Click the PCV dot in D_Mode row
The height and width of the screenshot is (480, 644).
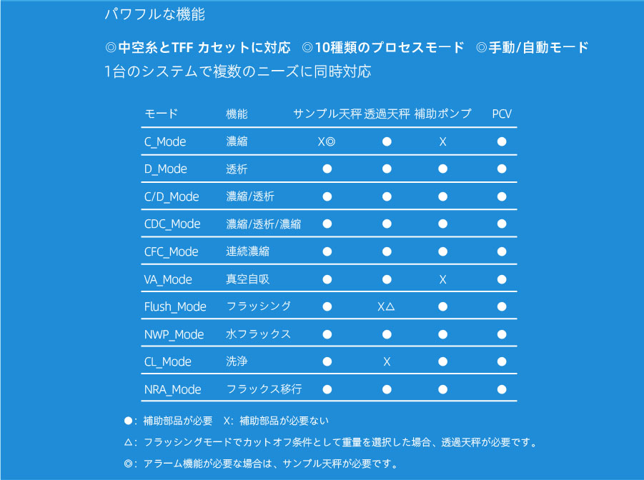click(502, 169)
